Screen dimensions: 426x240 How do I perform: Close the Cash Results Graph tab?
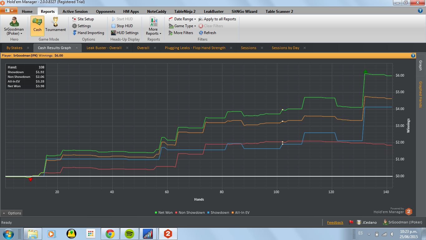point(77,48)
